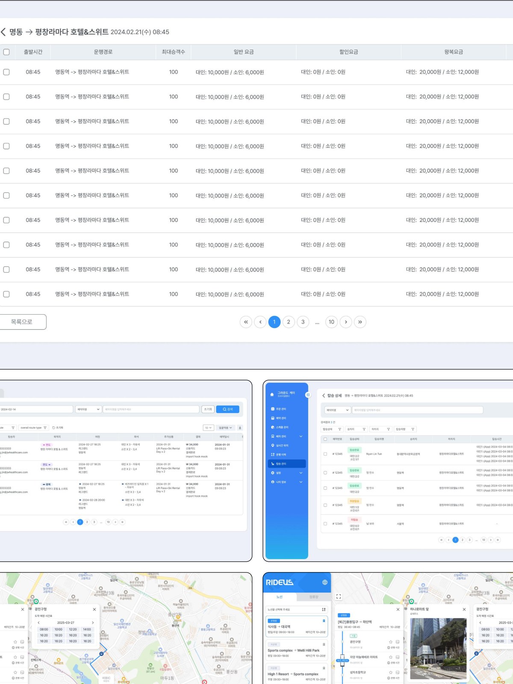This screenshot has width=513, height=684.
Task: Check the 부분탑승 row checkbox
Action: (325, 505)
